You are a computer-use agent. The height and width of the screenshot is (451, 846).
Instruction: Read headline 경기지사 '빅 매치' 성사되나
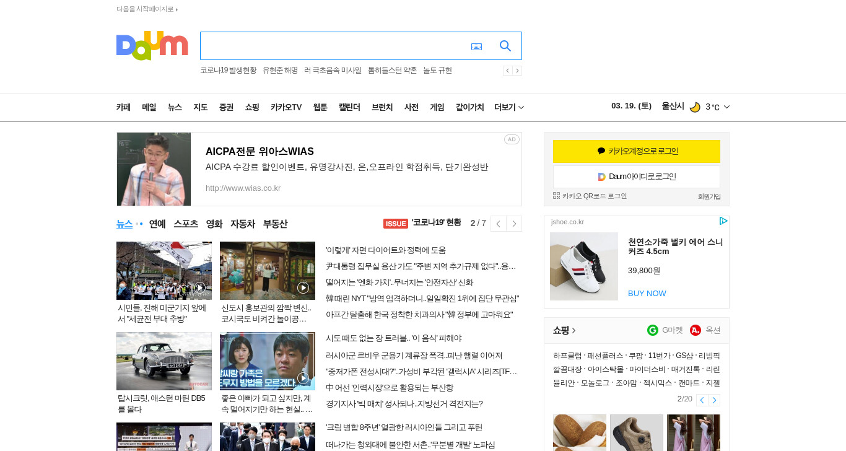point(404,404)
